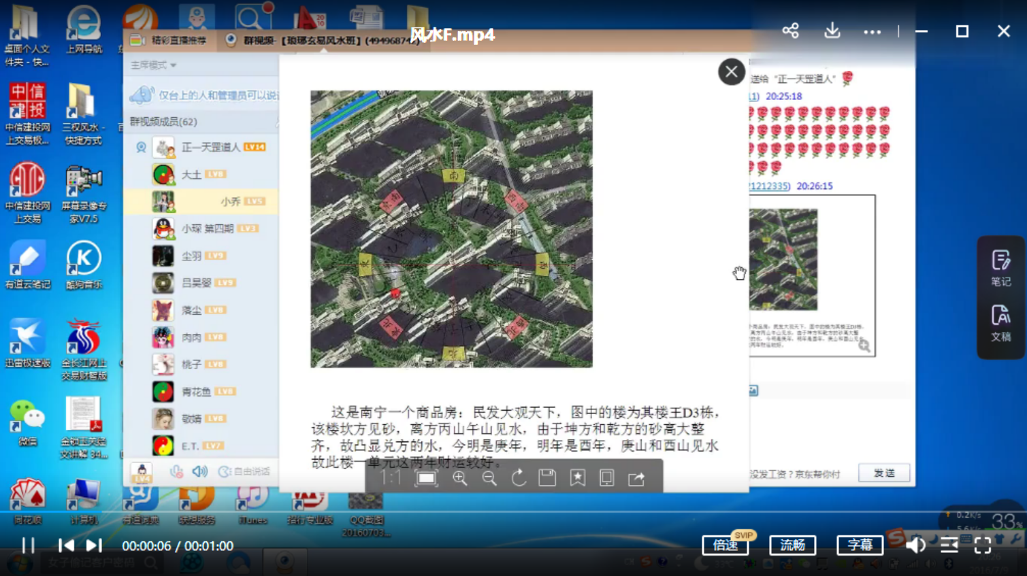Open the 流畅 quality selection menu

pos(792,545)
